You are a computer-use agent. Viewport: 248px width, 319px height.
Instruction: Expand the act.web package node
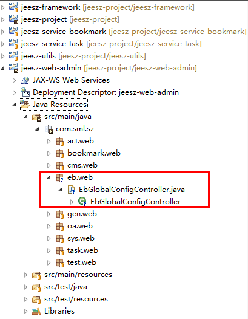click(49, 141)
